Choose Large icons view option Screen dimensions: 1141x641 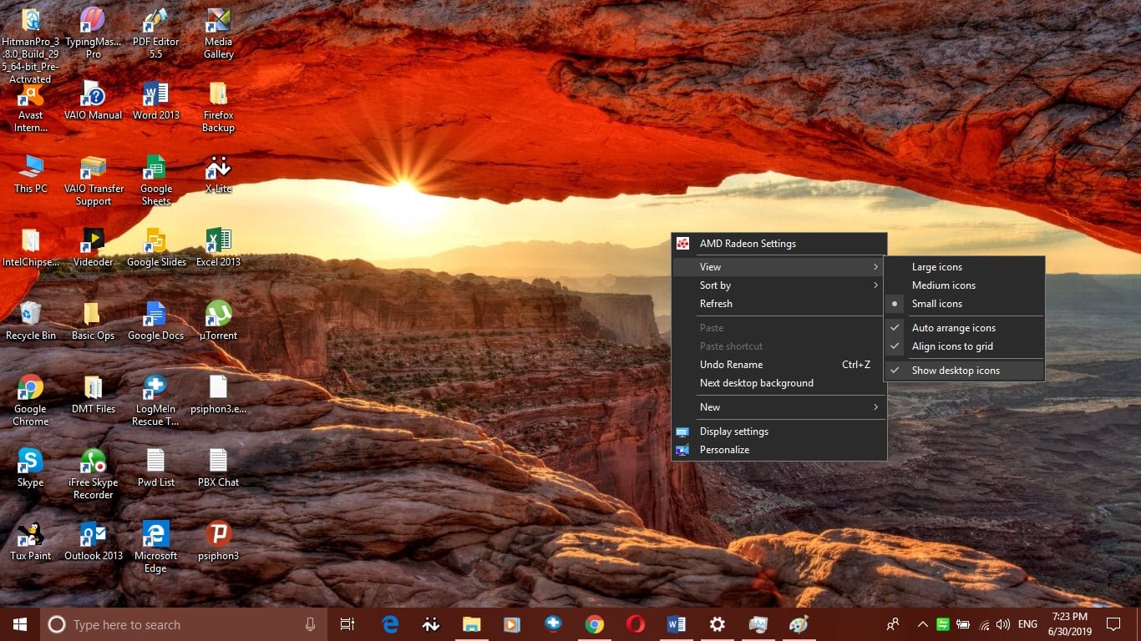pyautogui.click(x=936, y=267)
